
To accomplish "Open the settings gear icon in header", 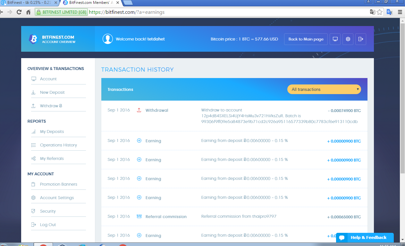I will [348, 39].
